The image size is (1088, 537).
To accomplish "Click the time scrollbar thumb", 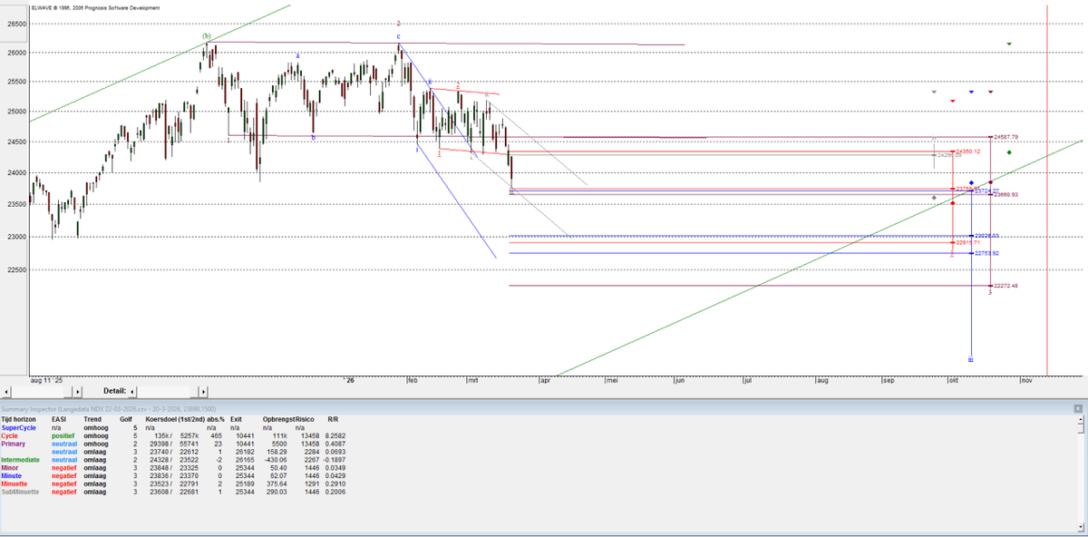I will tap(67, 391).
